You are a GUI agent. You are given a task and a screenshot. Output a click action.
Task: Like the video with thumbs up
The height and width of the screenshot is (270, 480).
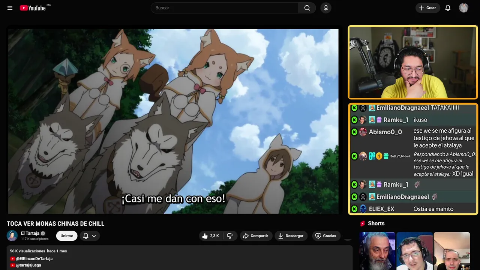210,236
